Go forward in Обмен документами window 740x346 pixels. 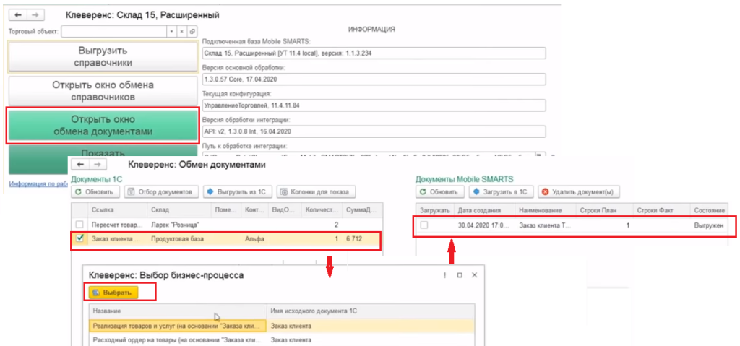(96, 164)
